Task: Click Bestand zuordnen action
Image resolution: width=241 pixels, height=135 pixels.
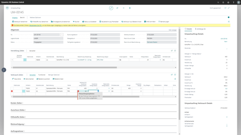Action: [43, 79]
